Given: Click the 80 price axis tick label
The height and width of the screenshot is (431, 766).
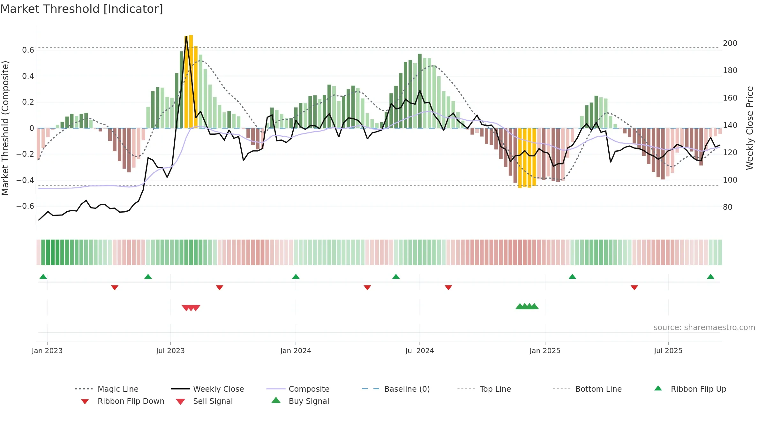Looking at the screenshot, I should (727, 207).
